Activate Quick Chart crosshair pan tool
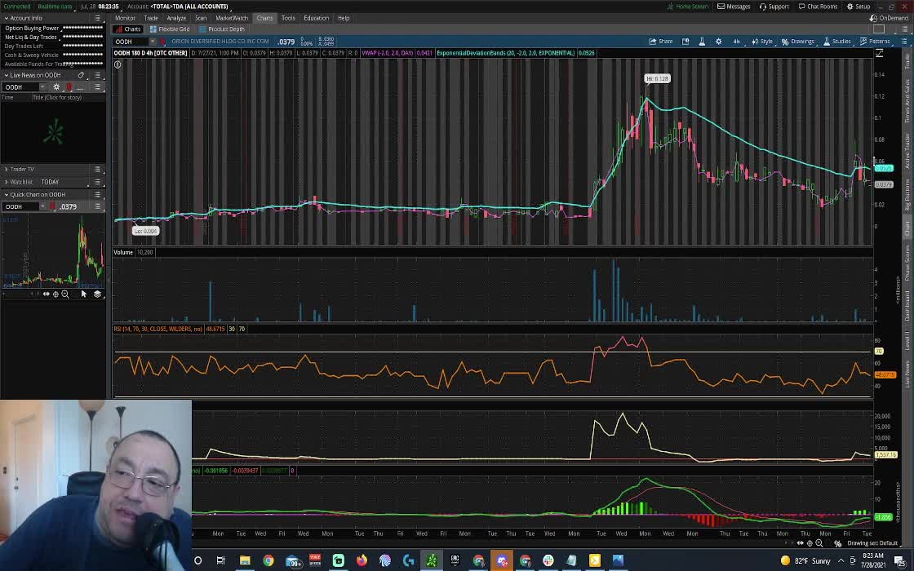Screen dimensions: 914x571 [56, 294]
